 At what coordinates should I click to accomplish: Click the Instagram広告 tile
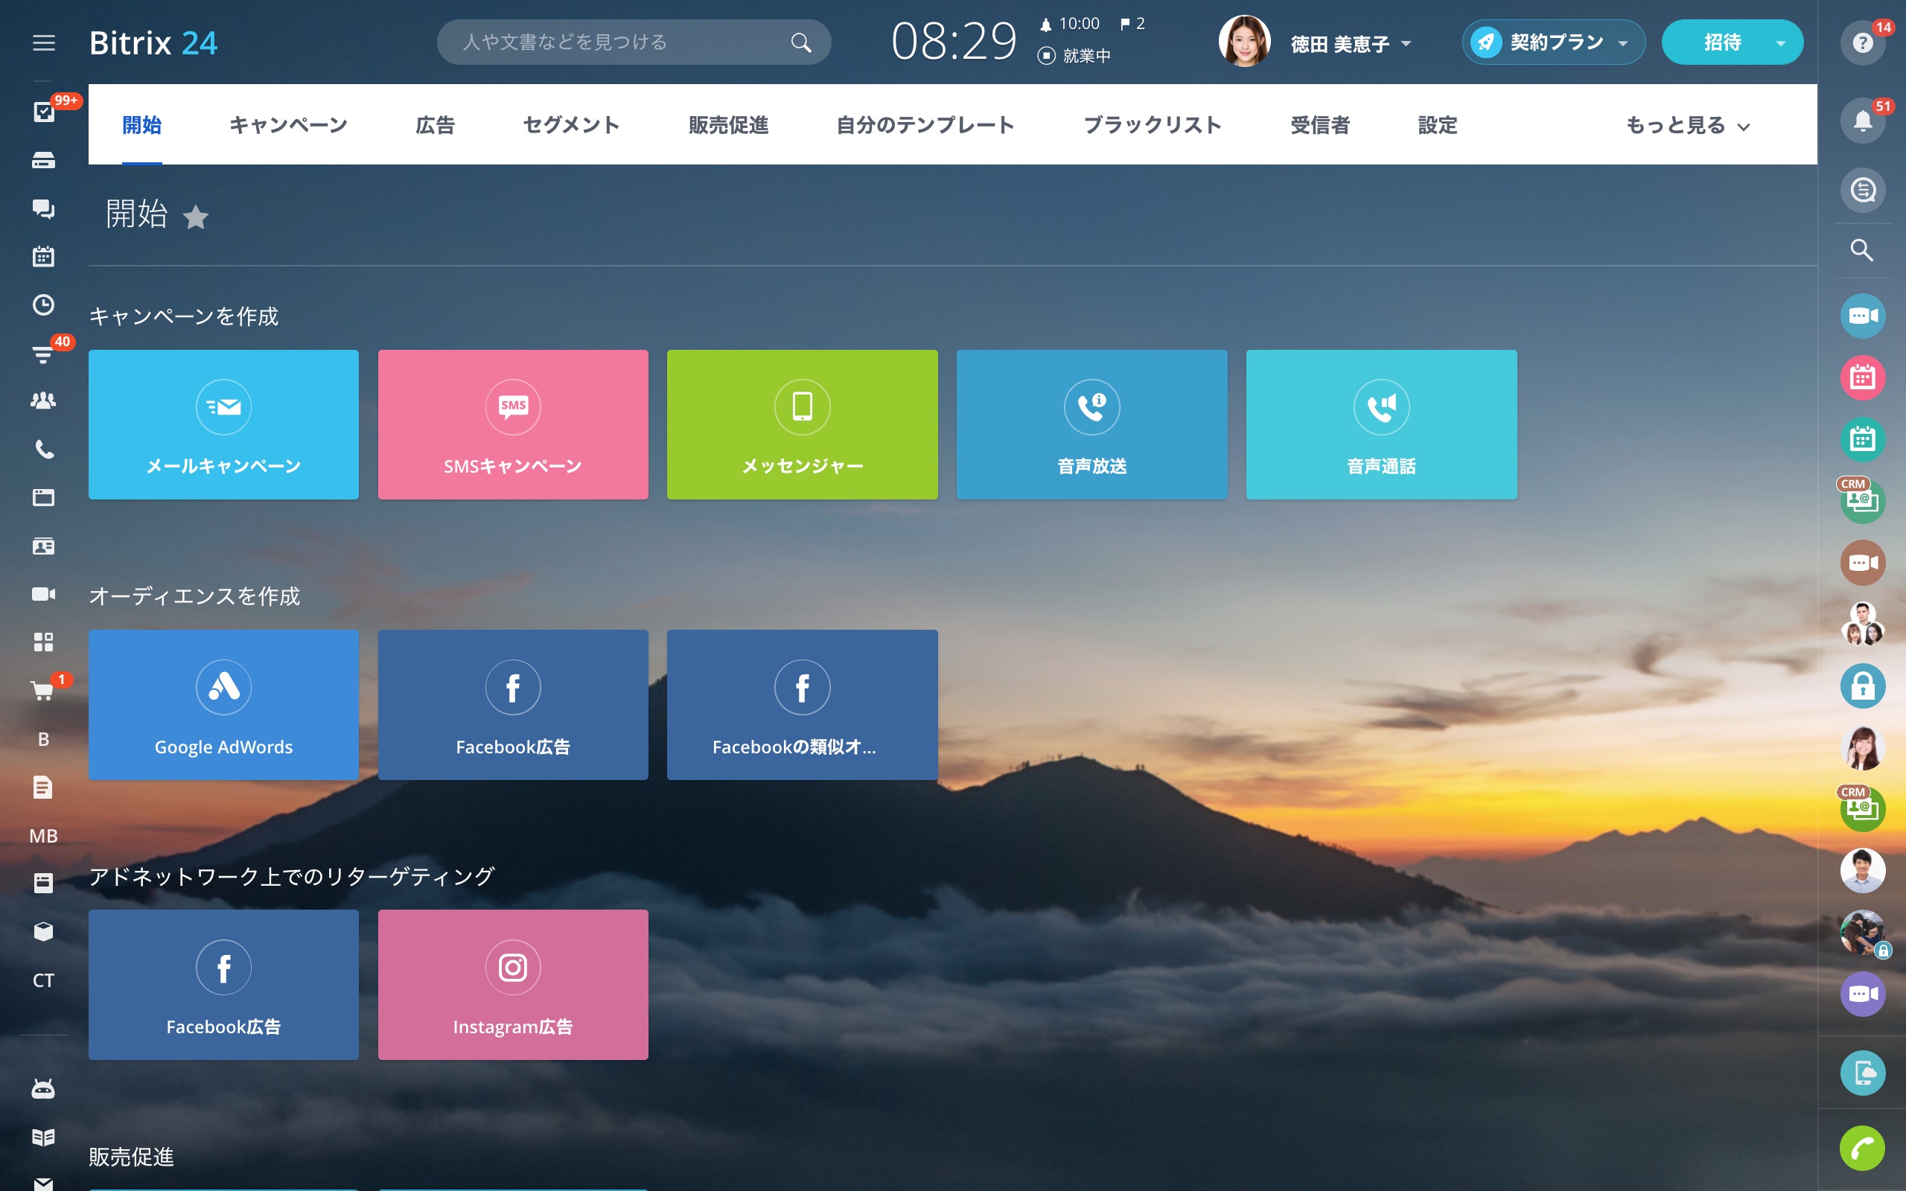pos(513,985)
